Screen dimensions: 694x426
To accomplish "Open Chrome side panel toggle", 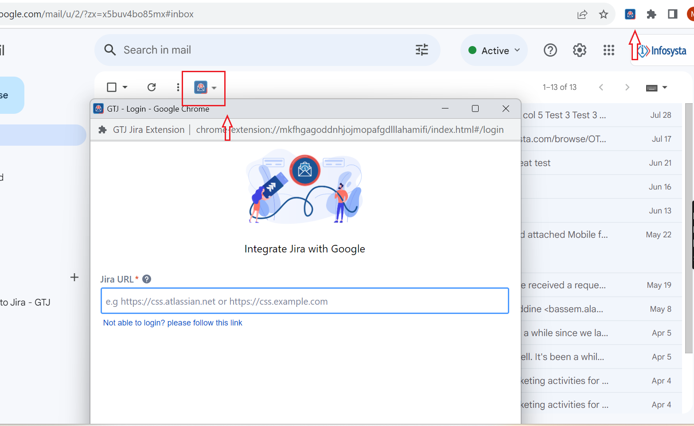I will [672, 14].
